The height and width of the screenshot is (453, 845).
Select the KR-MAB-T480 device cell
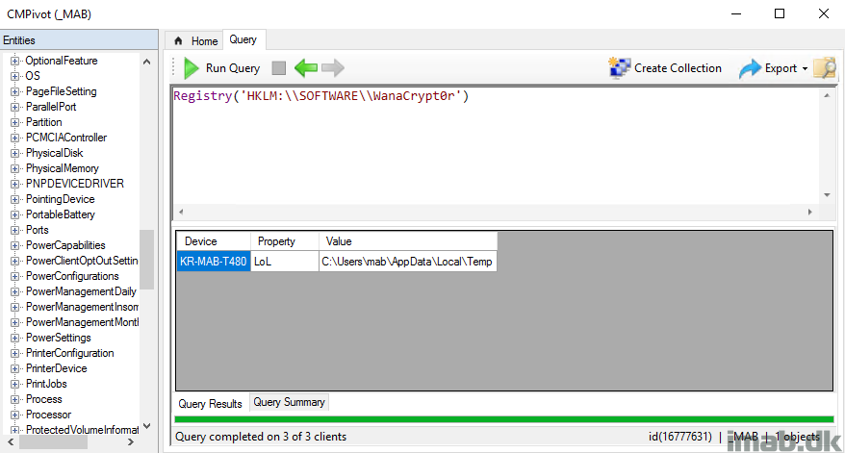click(x=214, y=262)
